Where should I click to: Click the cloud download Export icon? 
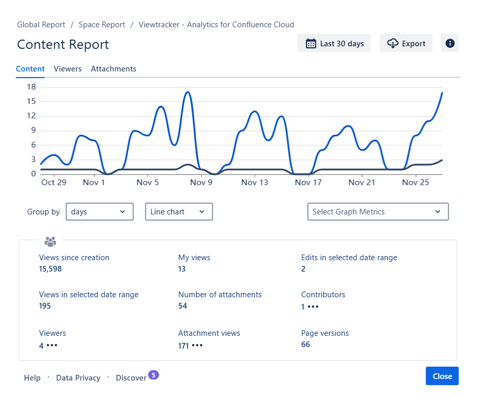click(x=393, y=44)
